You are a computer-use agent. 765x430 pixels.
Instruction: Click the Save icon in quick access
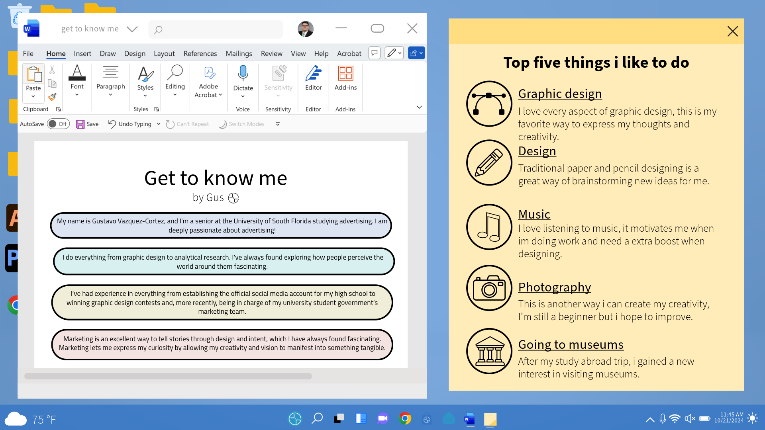(x=80, y=124)
